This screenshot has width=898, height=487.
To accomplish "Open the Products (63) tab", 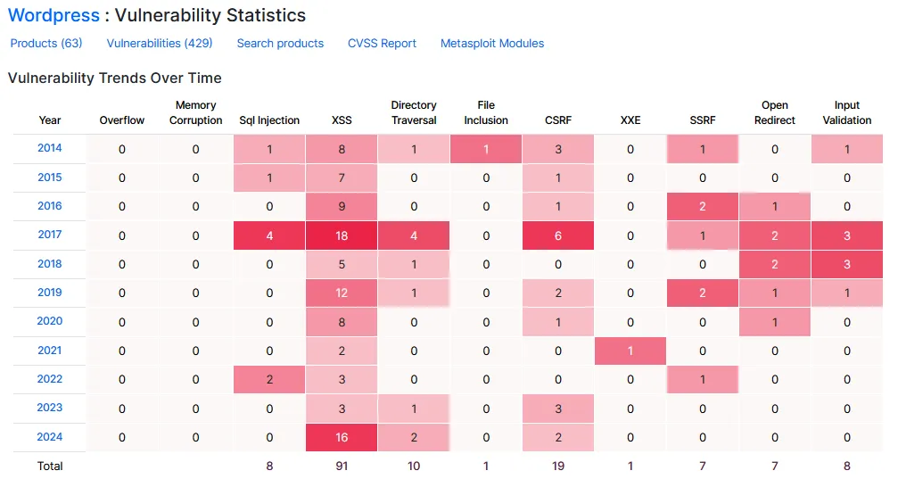I will pyautogui.click(x=46, y=43).
